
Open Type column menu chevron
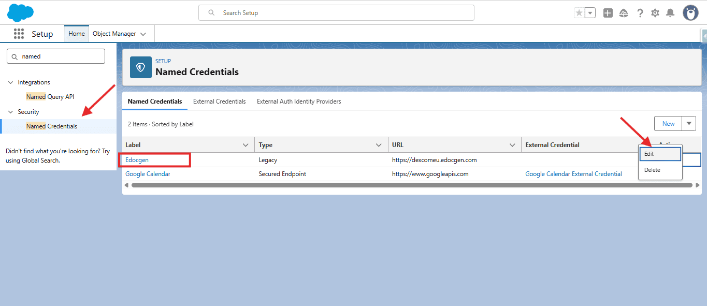[x=379, y=145]
